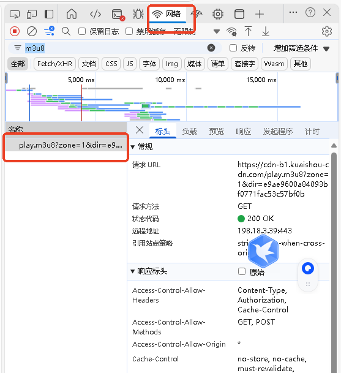Screen dimensions: 341x373
Task: Open the throttling dropdown arrow
Action: pyautogui.click(x=216, y=32)
